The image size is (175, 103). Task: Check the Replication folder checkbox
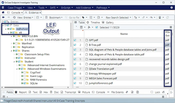pyautogui.click(x=16, y=47)
